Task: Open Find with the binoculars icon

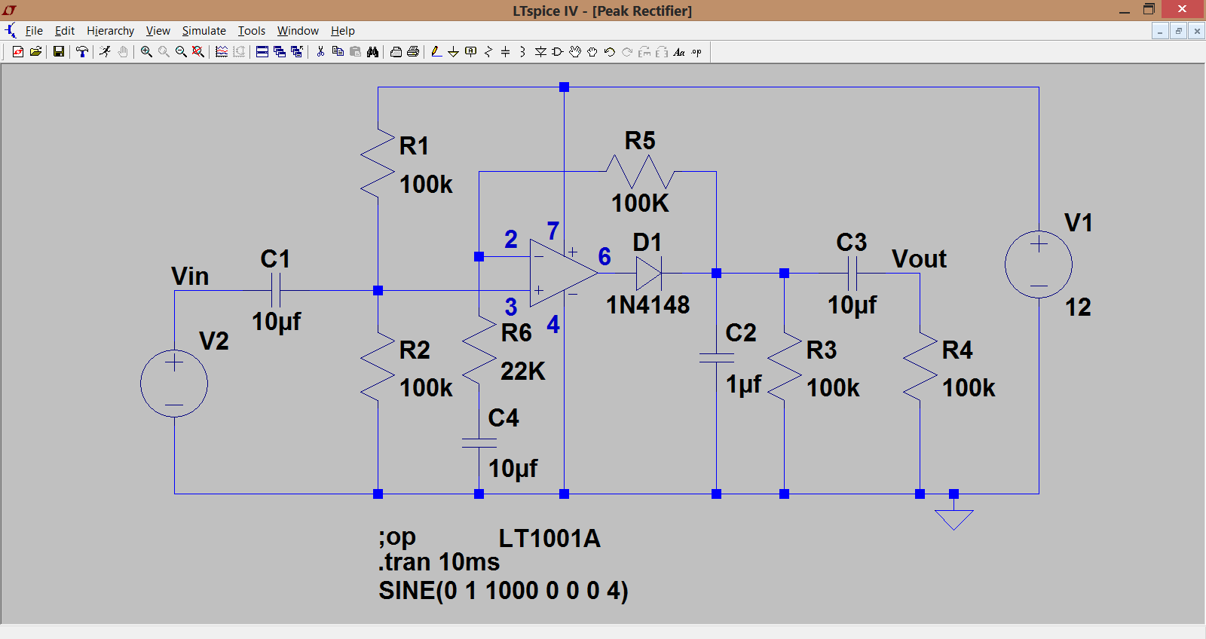Action: point(372,52)
